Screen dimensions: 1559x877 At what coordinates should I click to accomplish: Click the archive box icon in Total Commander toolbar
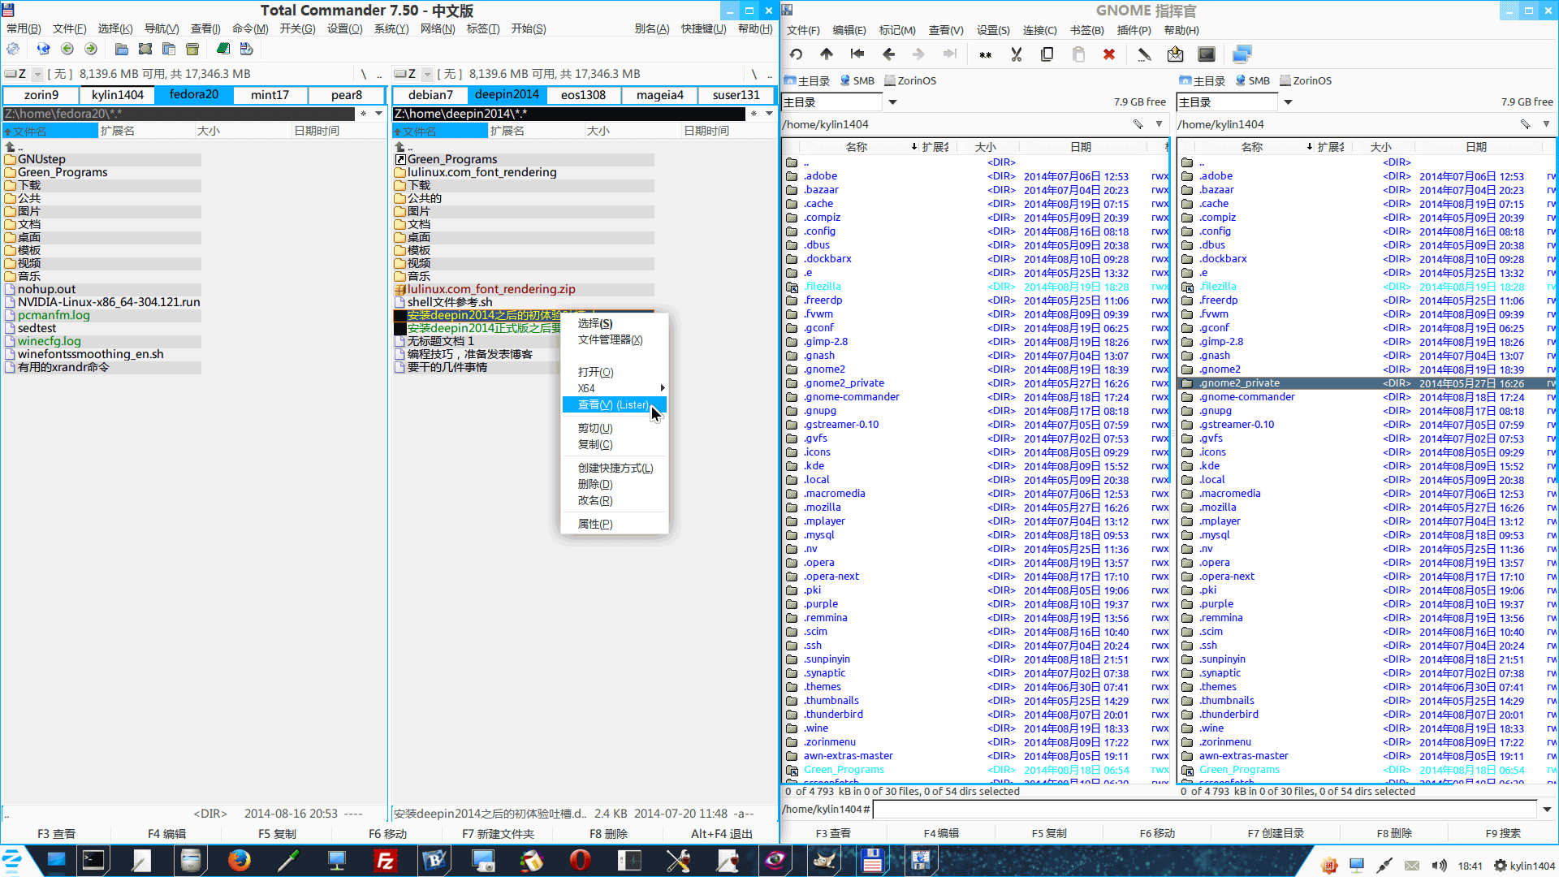click(x=192, y=50)
